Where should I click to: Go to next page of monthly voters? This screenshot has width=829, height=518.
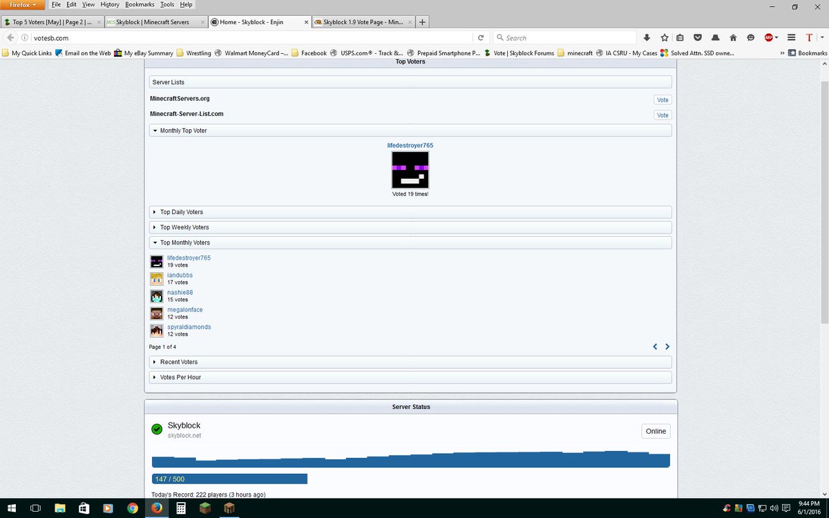click(x=667, y=347)
